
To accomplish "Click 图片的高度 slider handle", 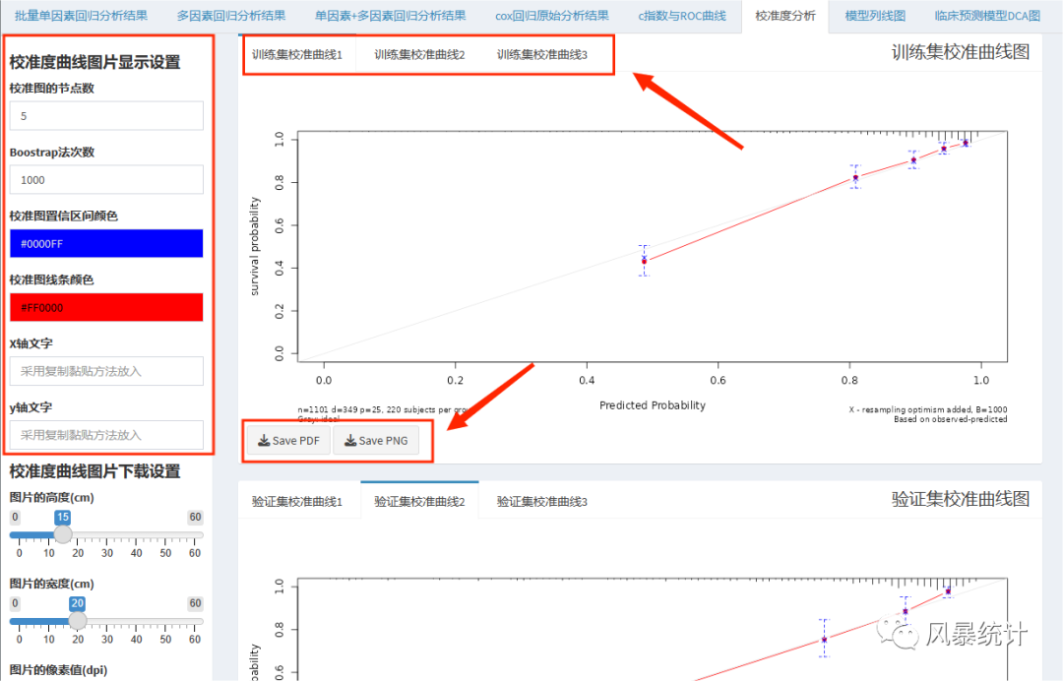I will pyautogui.click(x=63, y=534).
